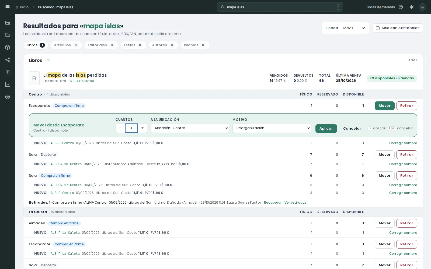Click the lightning bolt quick actions icon
Viewport: 431px width, 269px height.
pos(412,7)
